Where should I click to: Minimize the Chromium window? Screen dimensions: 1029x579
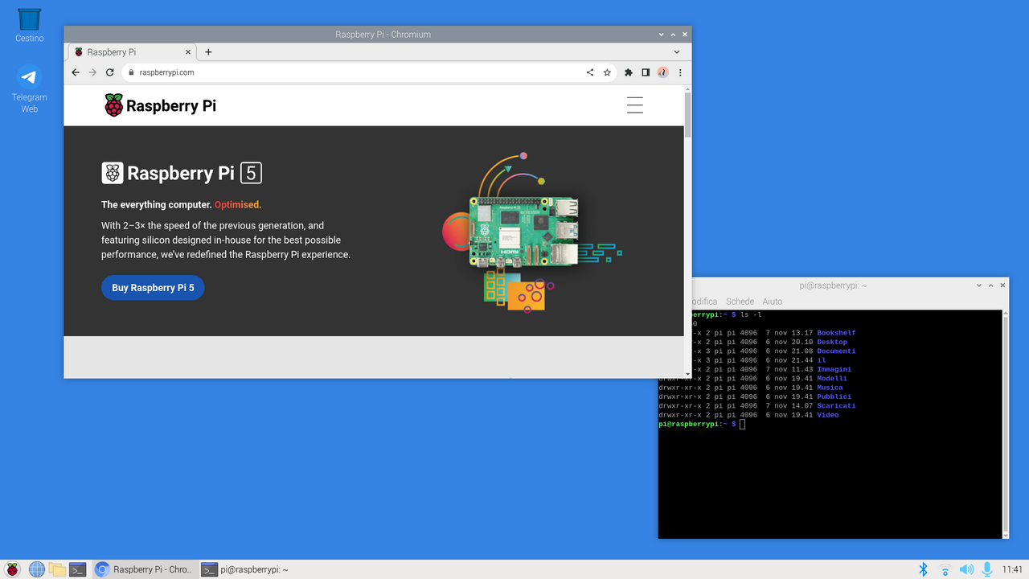click(x=662, y=35)
